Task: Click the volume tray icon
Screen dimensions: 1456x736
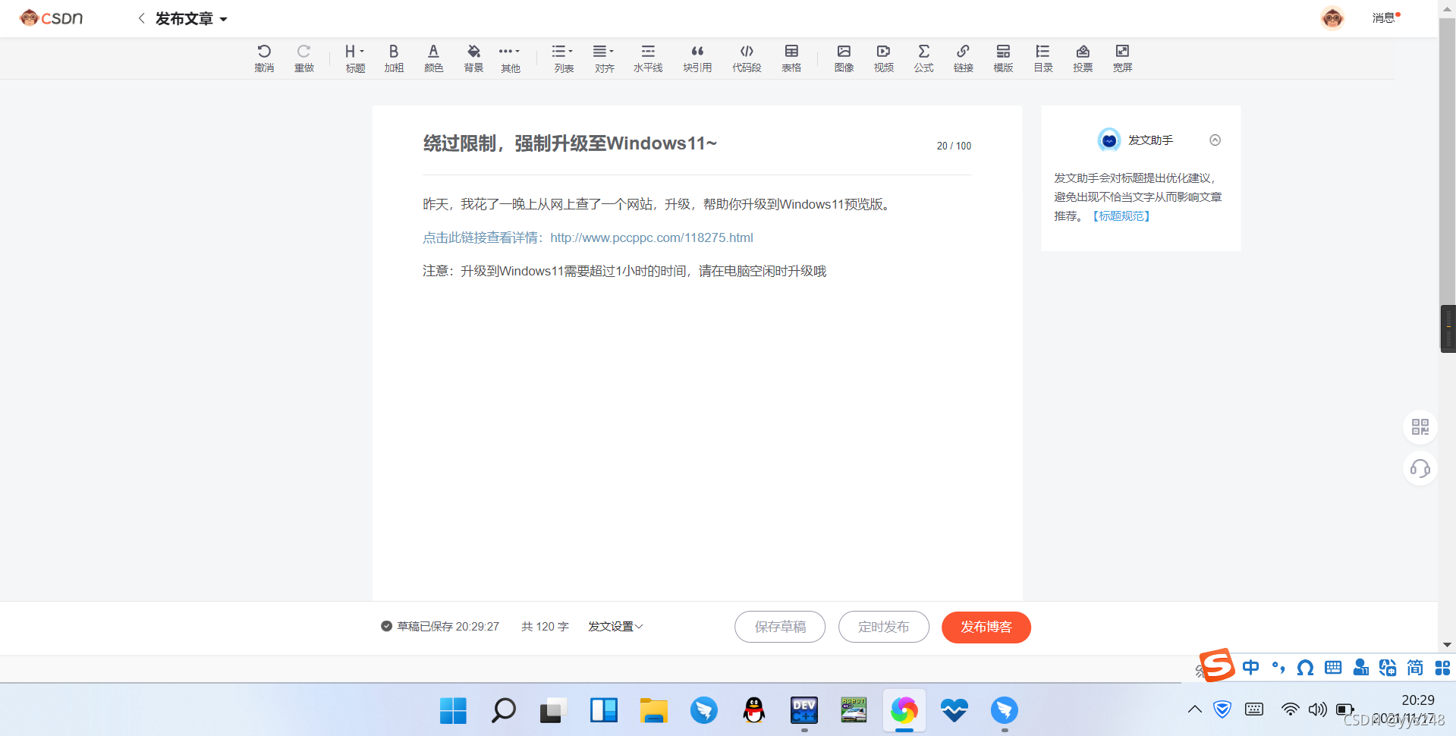Action: [x=1318, y=709]
